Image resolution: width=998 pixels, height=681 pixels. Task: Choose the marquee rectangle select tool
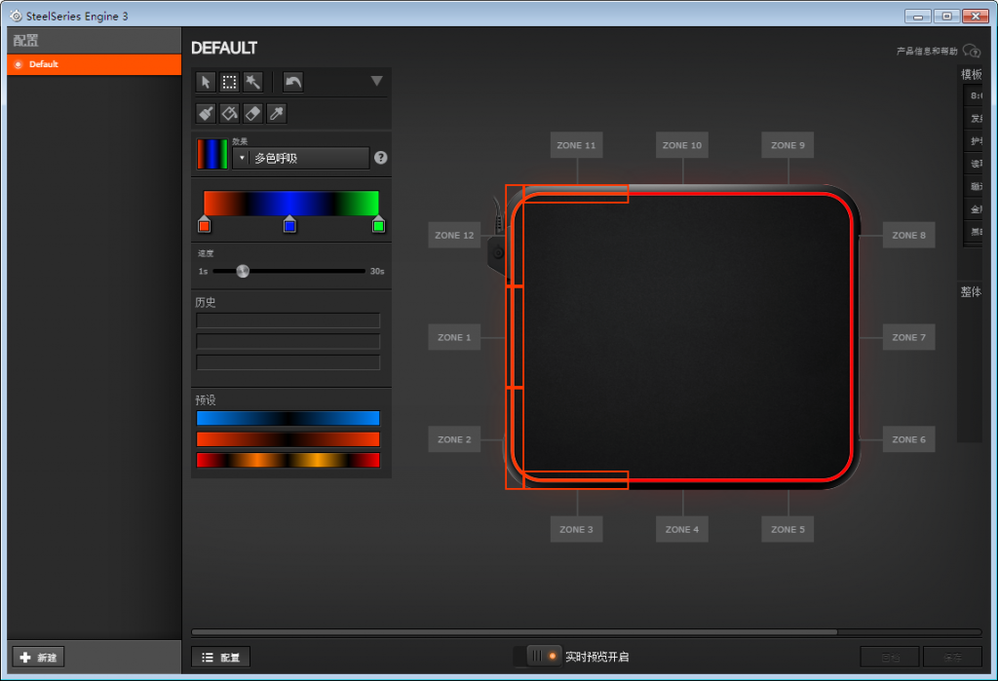pos(229,82)
